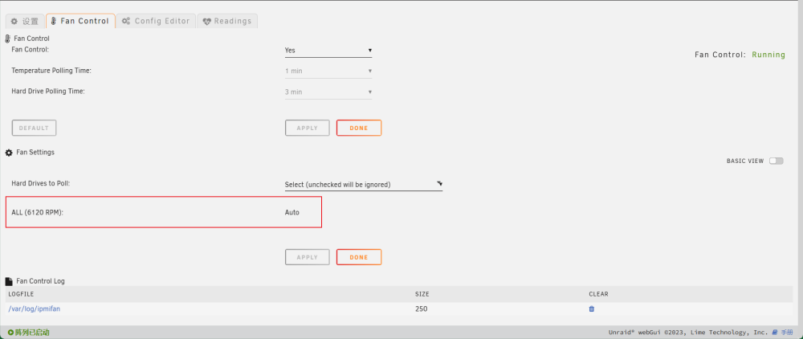
Task: Open the /var/log/ipmifan log link
Action: [35, 308]
